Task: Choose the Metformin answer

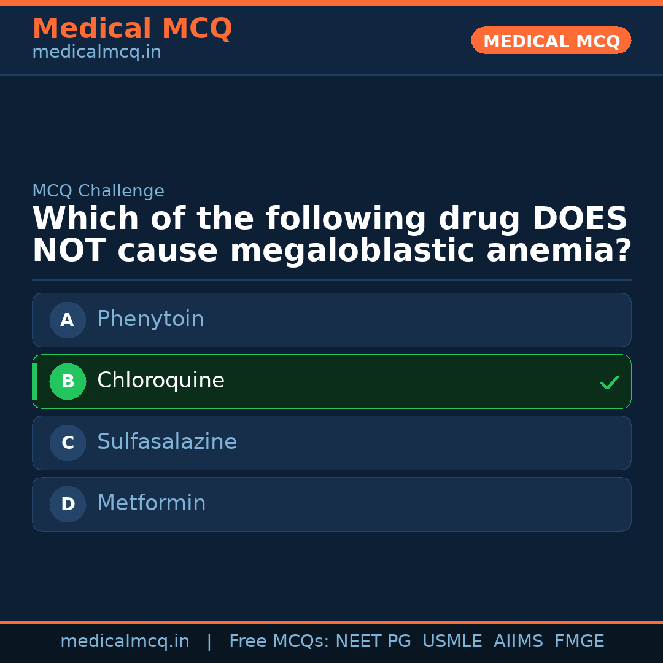Action: click(331, 504)
